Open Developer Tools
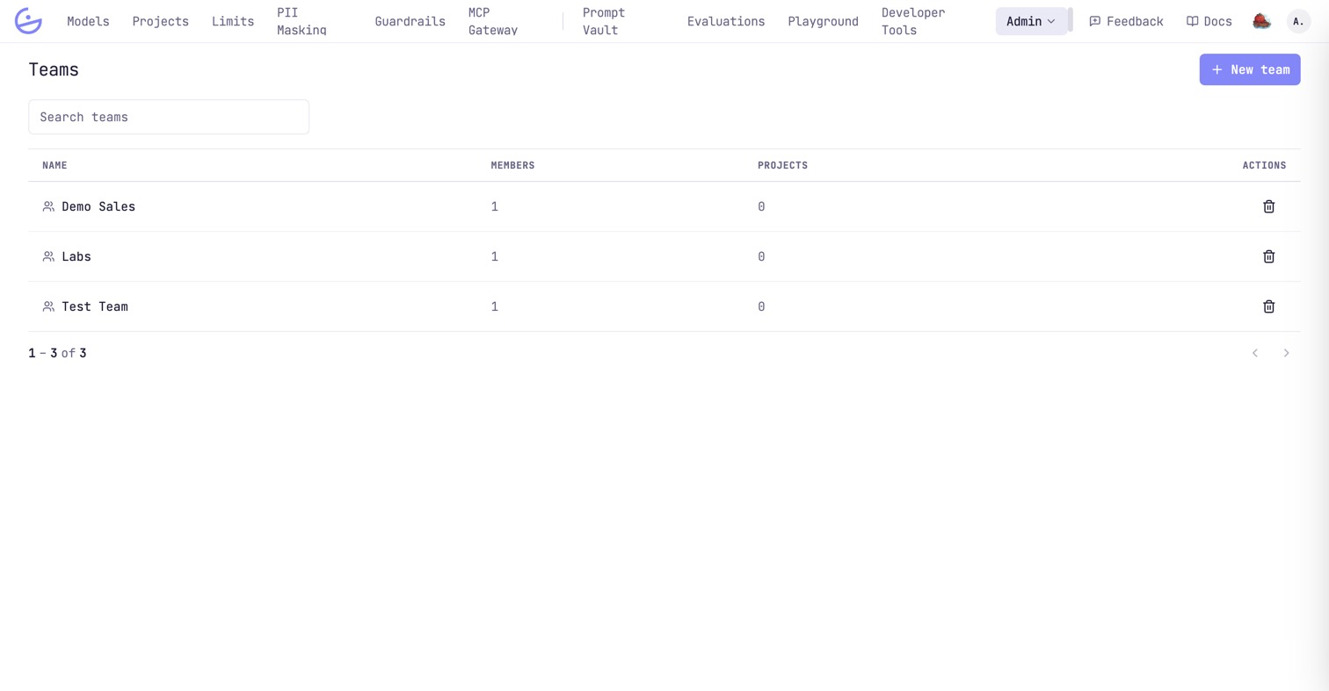This screenshot has width=1329, height=691. (913, 21)
